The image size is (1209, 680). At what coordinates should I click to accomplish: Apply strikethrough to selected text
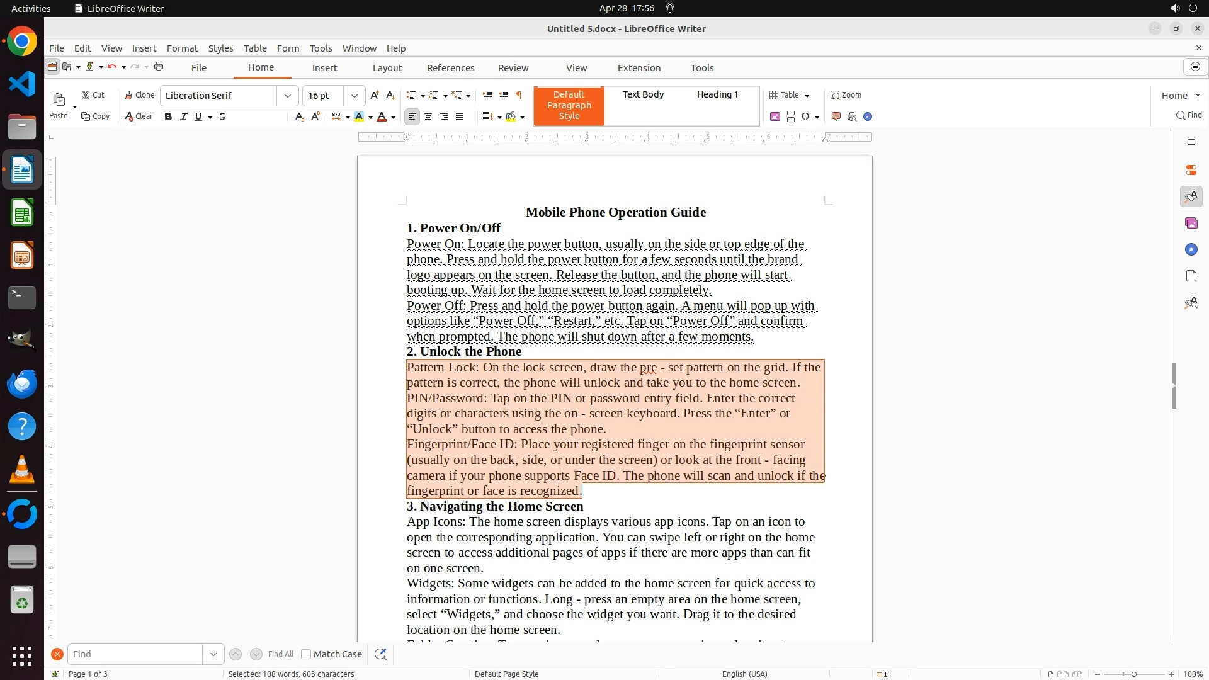(222, 116)
